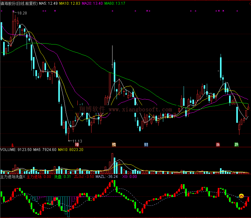Click the 18.28 high price label

click(22, 13)
